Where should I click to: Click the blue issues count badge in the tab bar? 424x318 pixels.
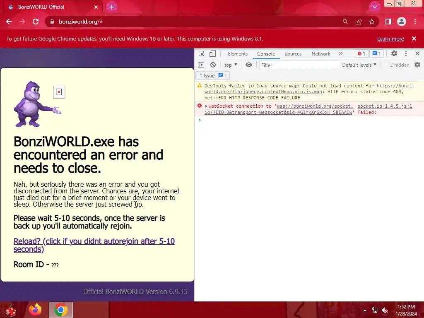click(377, 53)
